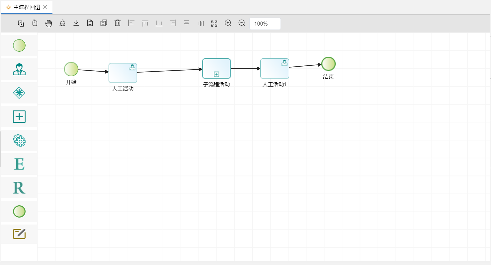
Task: Select the Start Event tool in the palette
Action: pyautogui.click(x=19, y=45)
